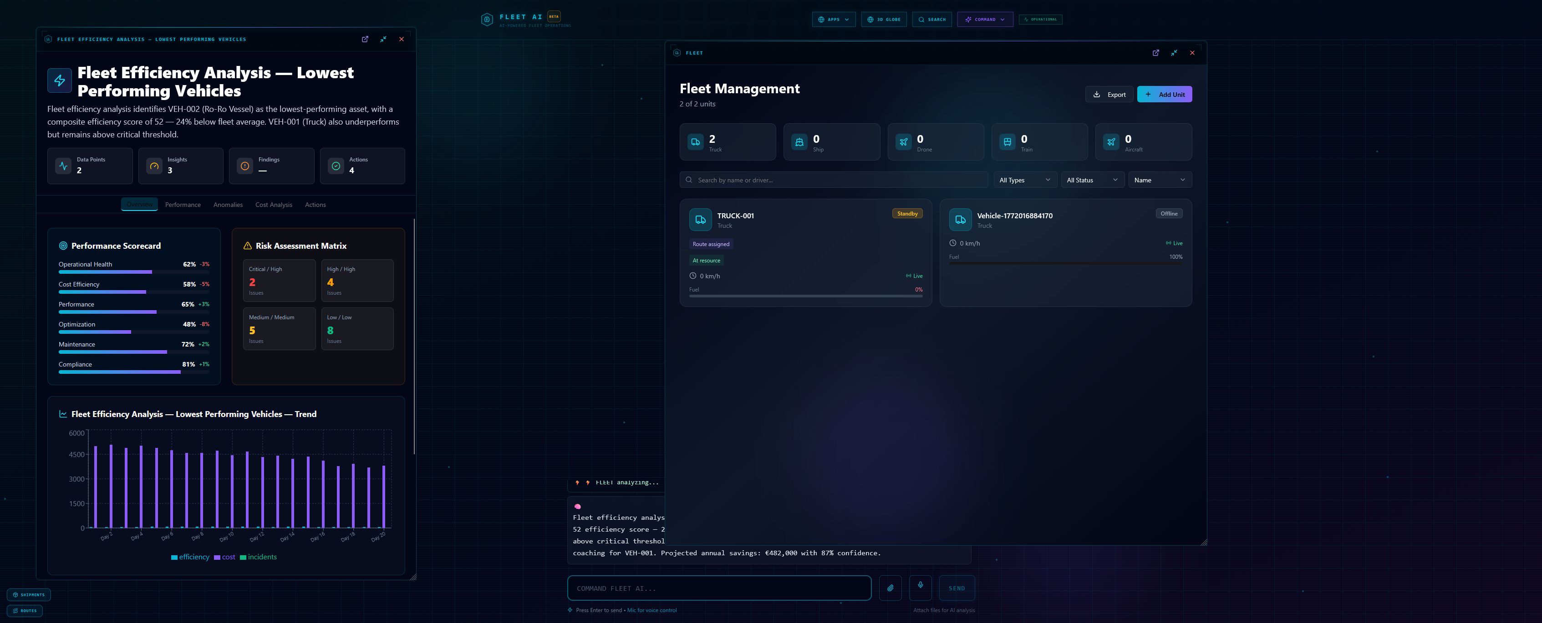Expand the All Status dropdown
Image resolution: width=1542 pixels, height=623 pixels.
pos(1092,179)
